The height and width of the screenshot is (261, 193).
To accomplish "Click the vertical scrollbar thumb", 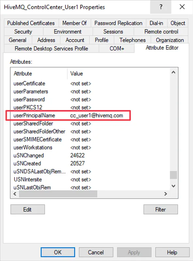I will click(x=173, y=175).
